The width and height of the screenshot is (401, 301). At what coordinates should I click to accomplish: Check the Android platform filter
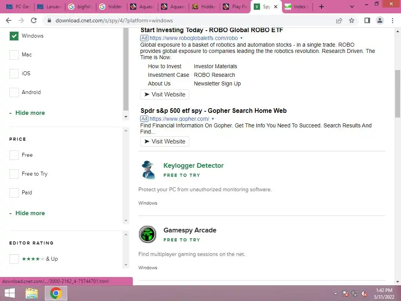pos(14,92)
